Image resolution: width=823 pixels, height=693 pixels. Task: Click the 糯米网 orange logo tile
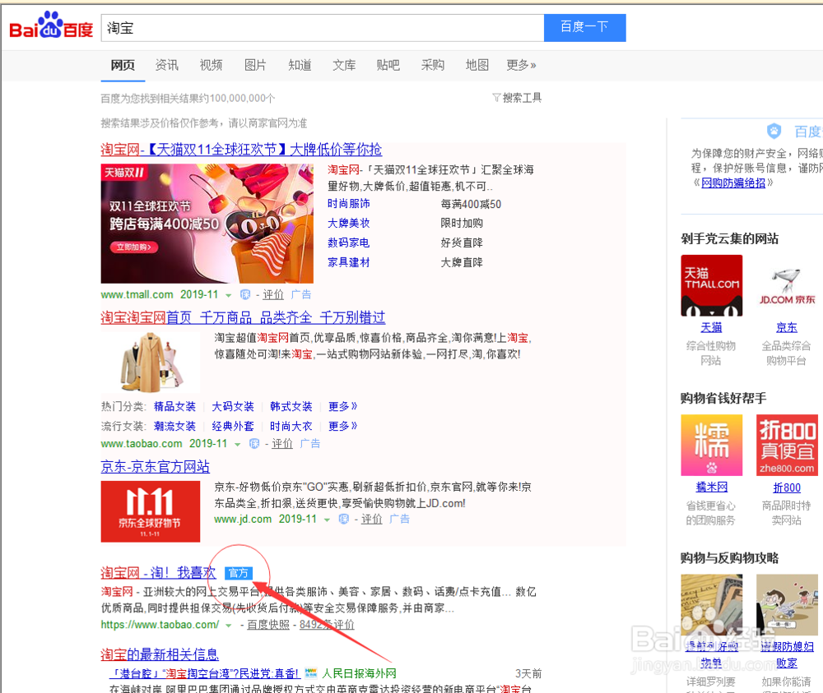(x=712, y=445)
